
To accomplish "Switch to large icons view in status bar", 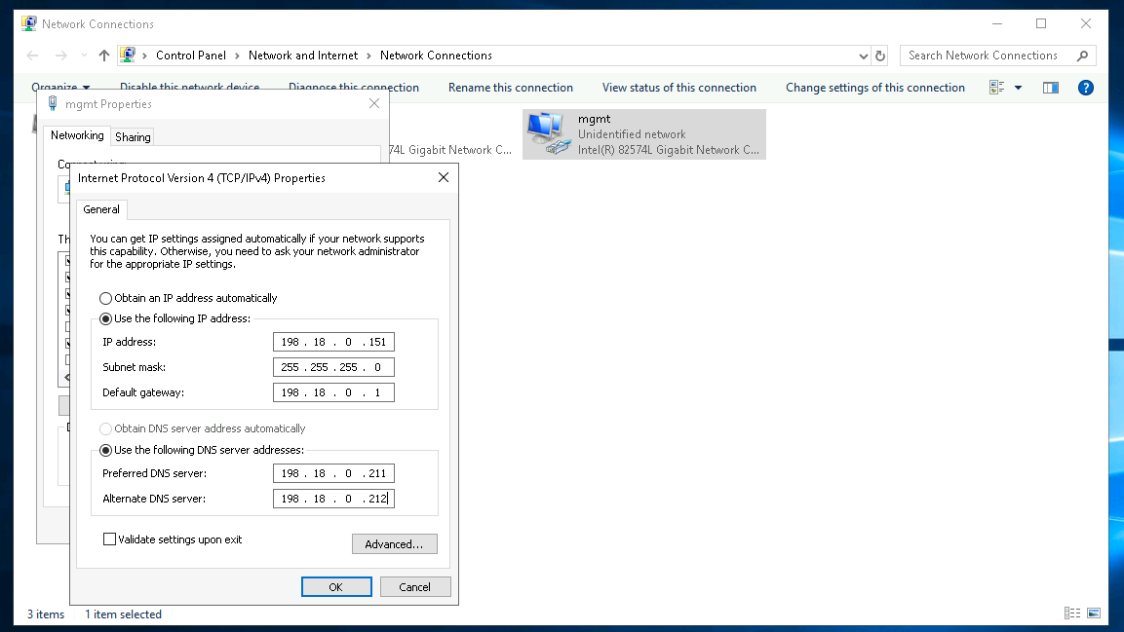I will (1094, 613).
